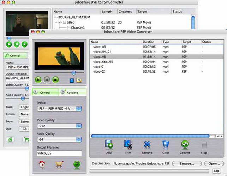This screenshot has width=227, height=176.
Task: Click the Destination path field
Action: [141, 163]
